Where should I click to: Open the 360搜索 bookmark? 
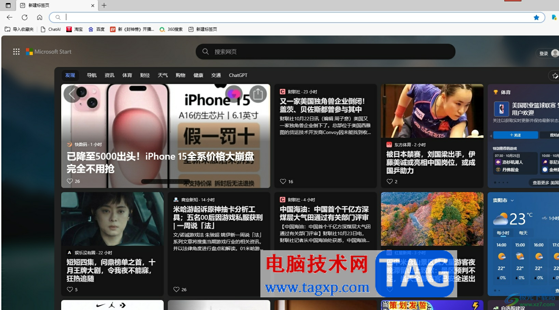pos(171,29)
